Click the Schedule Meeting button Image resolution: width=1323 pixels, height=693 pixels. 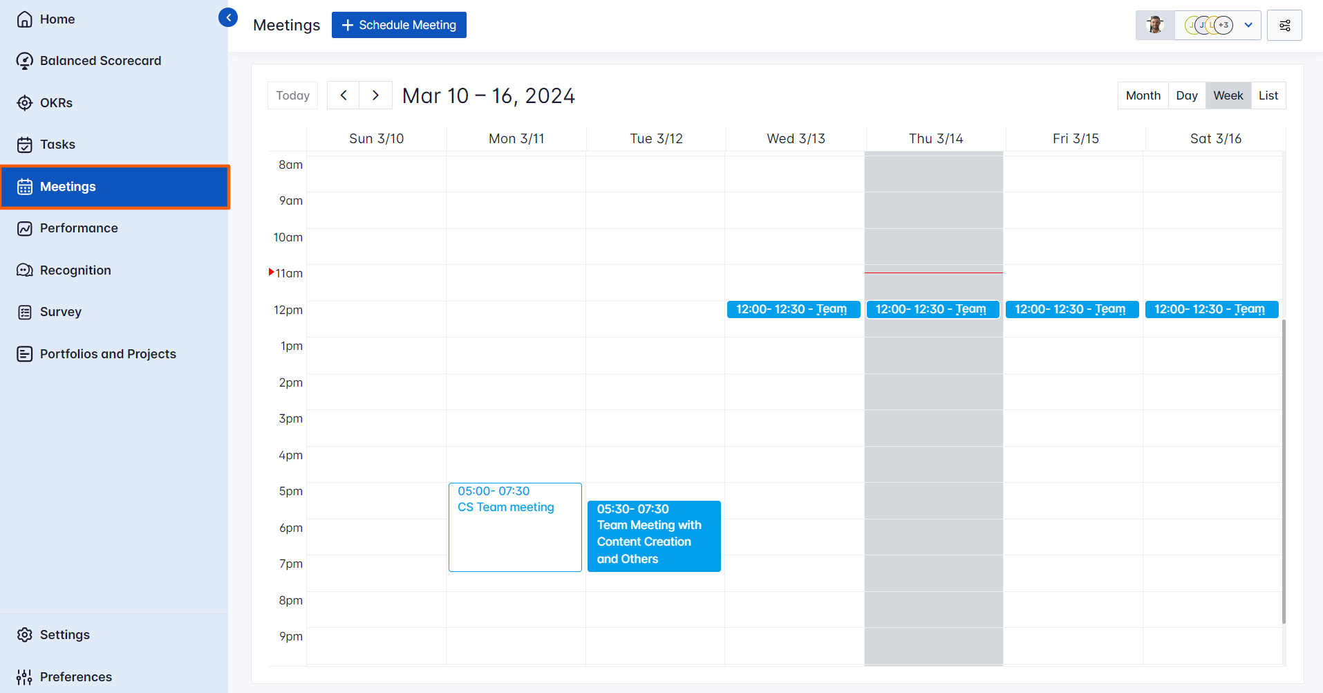click(399, 24)
